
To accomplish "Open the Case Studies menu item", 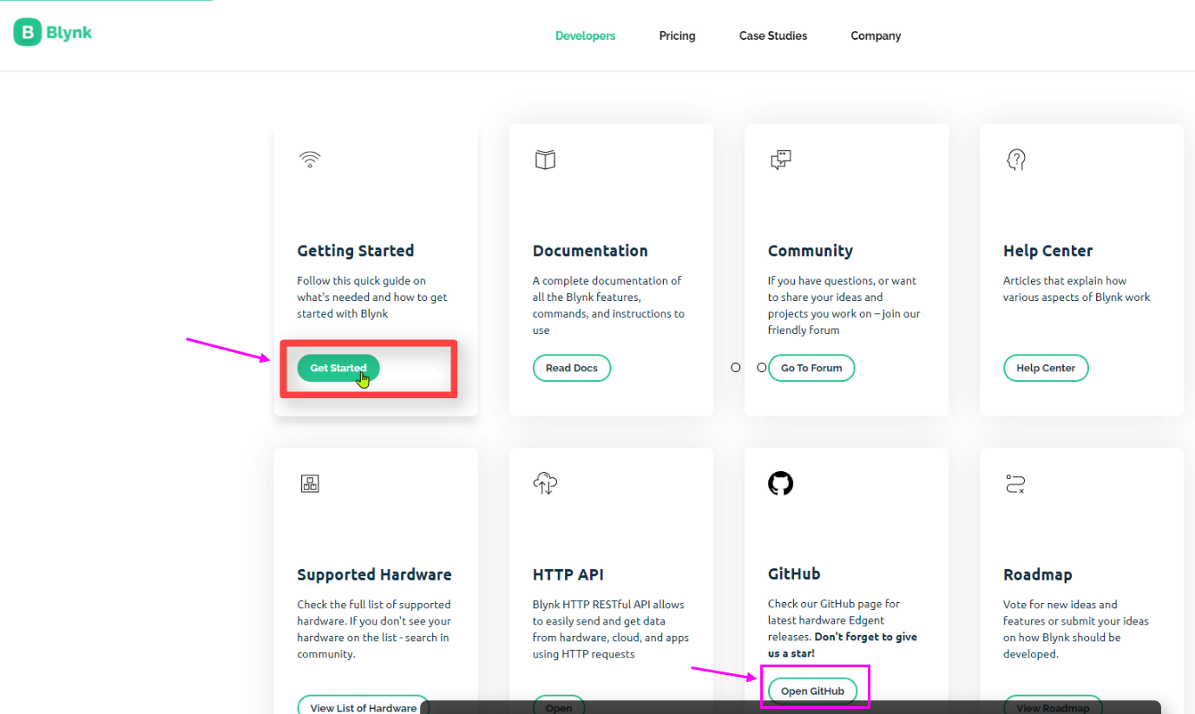I will pos(773,36).
